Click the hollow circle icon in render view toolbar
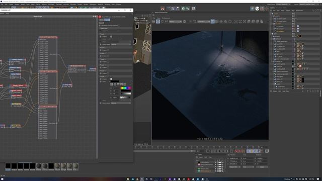This screenshot has height=181, width=322. pos(230,21)
